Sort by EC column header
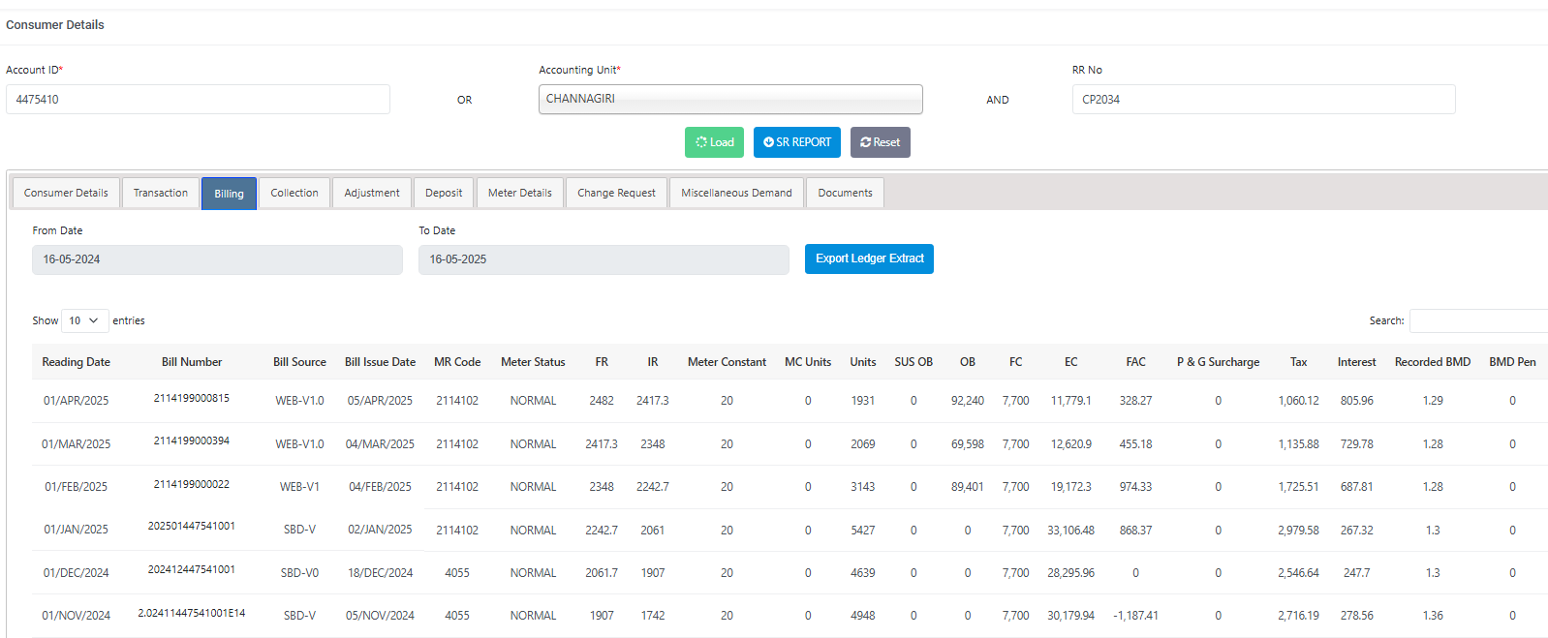1548x638 pixels. (1070, 362)
